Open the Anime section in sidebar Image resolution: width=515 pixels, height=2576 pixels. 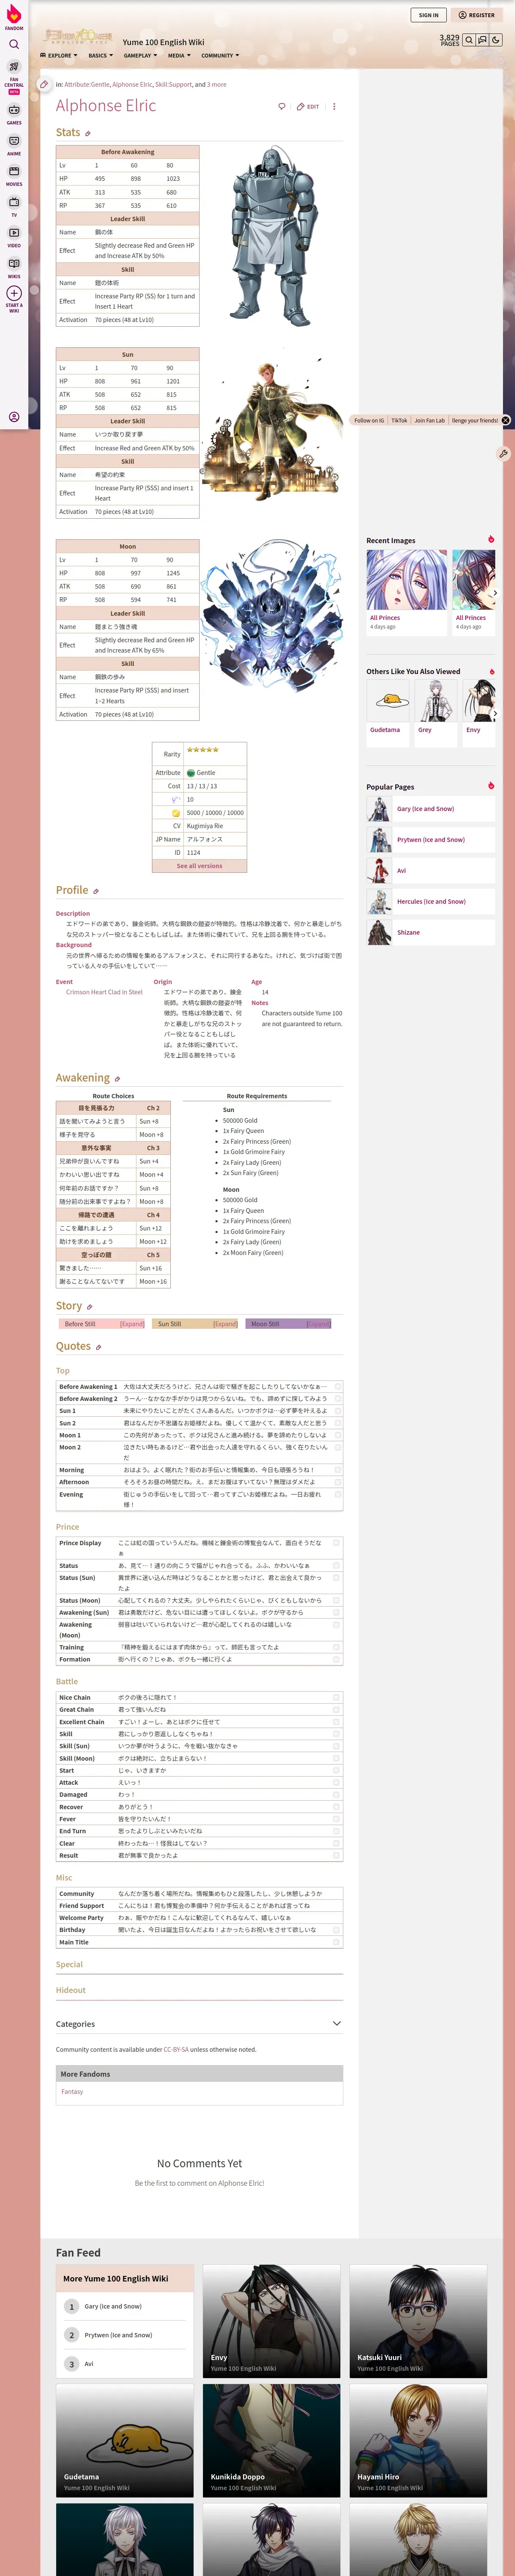coord(14,145)
